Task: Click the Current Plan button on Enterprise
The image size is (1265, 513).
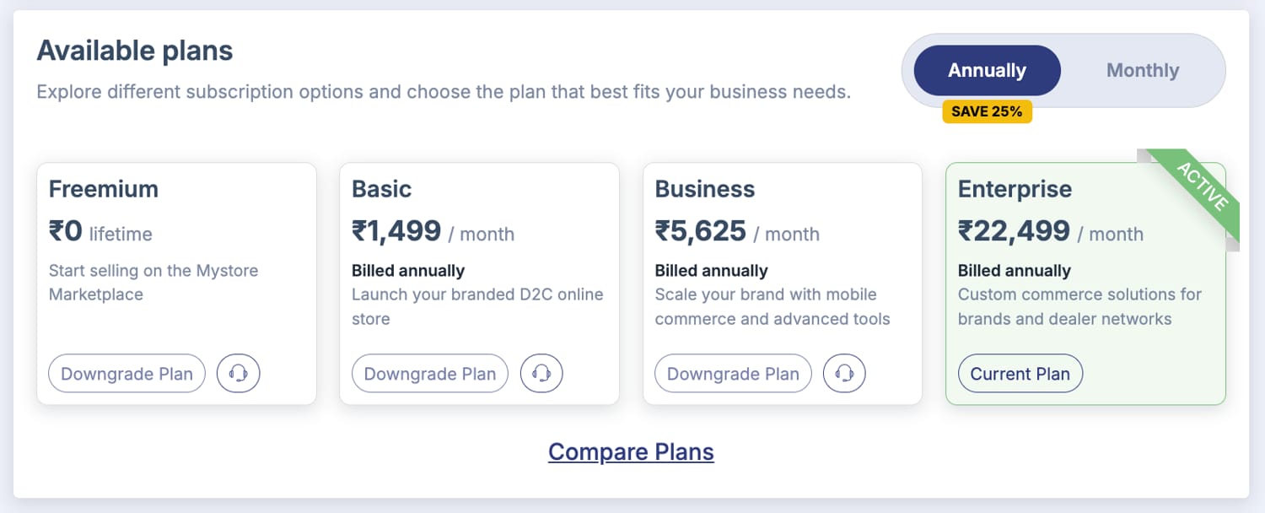Action: (1020, 374)
